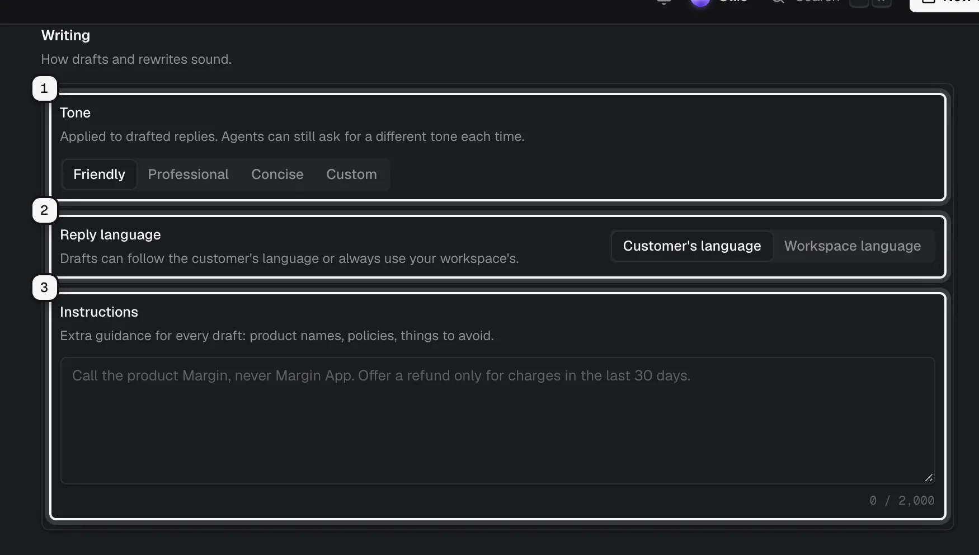Click the 'Instructions' setting label
Viewport: 979px width, 555px height.
[99, 312]
